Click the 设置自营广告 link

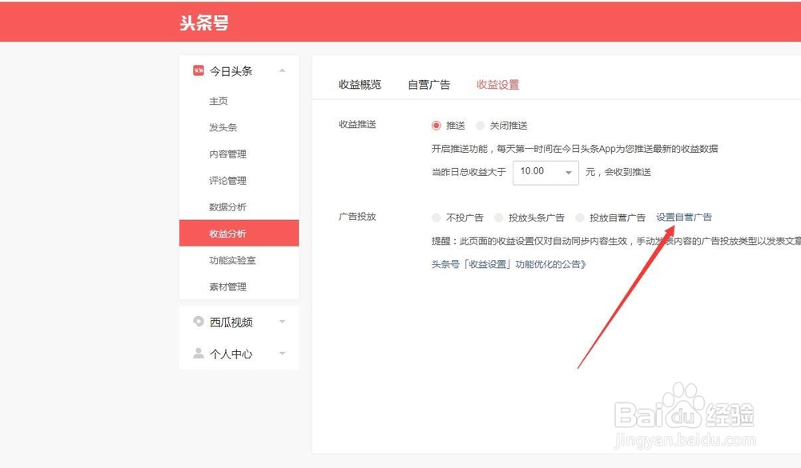(683, 217)
